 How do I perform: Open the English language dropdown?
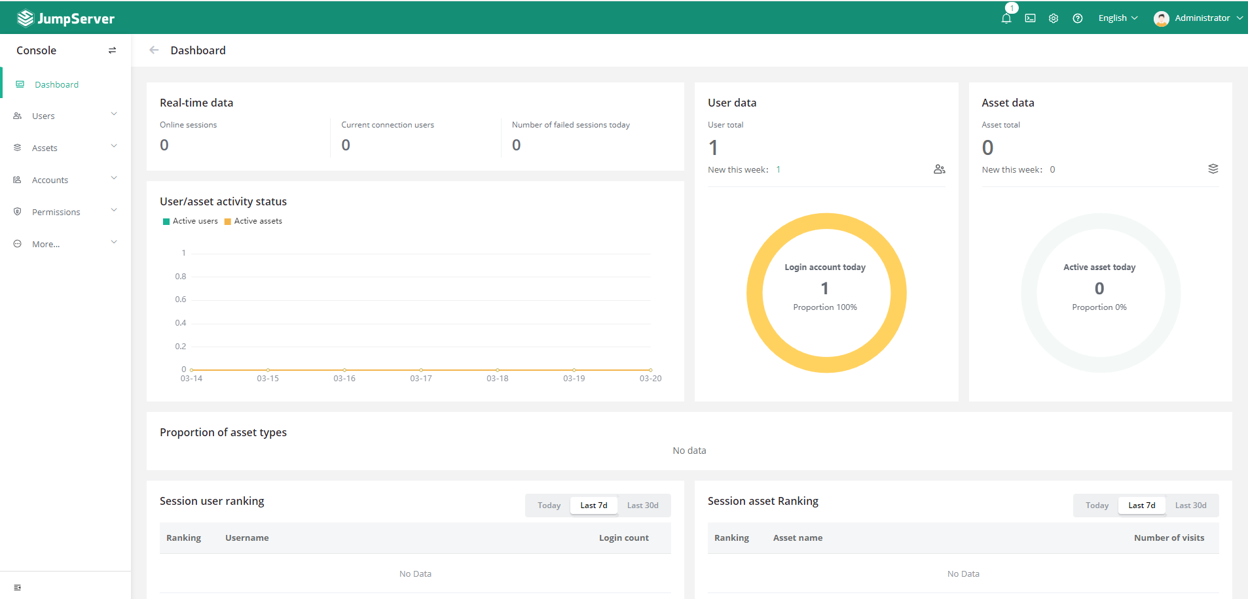(x=1118, y=18)
